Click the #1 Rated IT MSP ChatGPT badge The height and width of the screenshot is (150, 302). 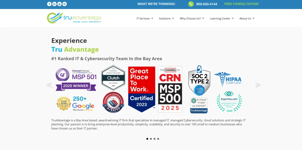(199, 105)
